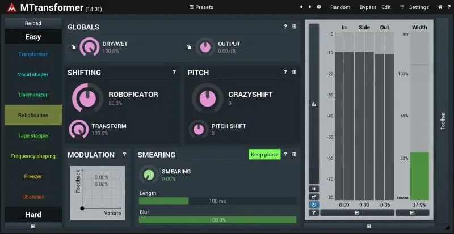The width and height of the screenshot is (454, 234).
Task: Pause the meters with pause icon
Action: coord(314,189)
